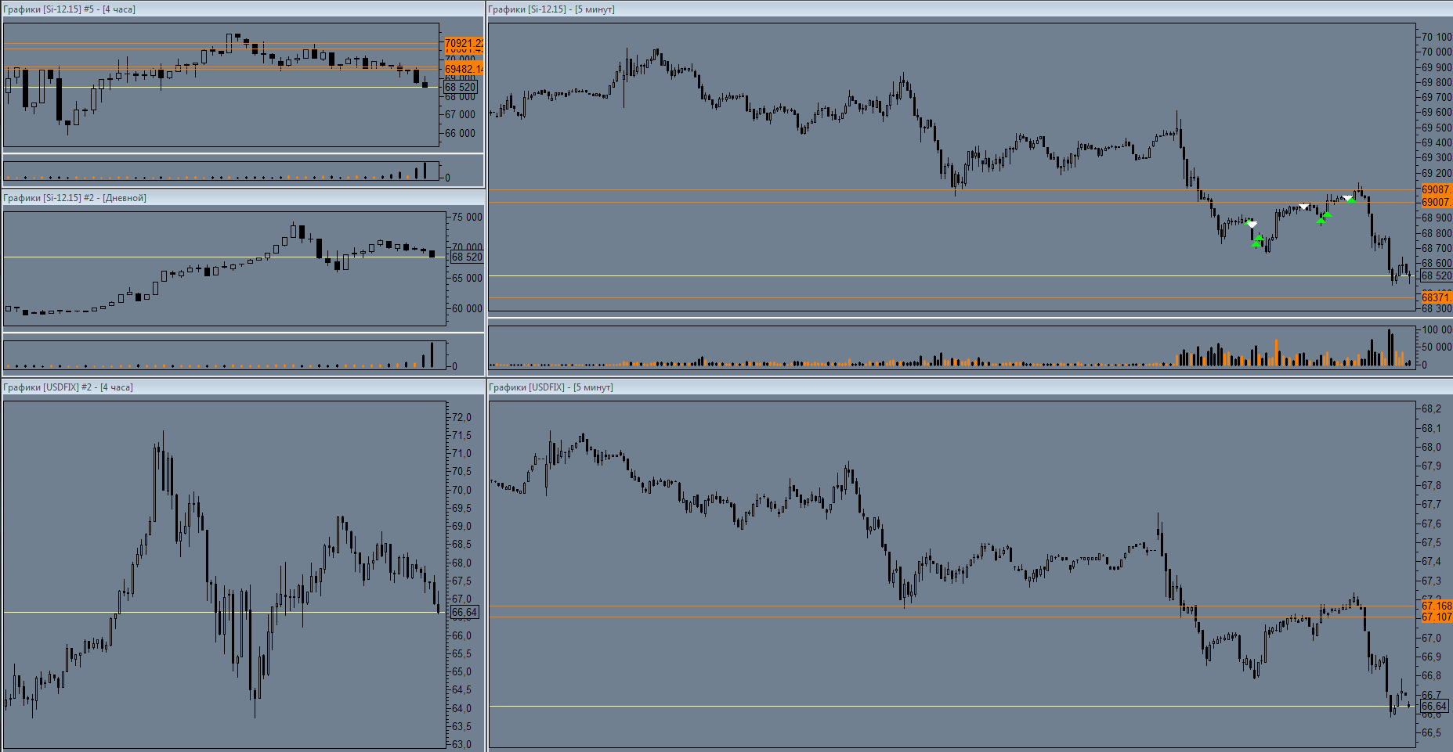The image size is (1453, 752).
Task: Click the tallest volume bar in Si 5-minute volume pane
Action: pyautogui.click(x=1390, y=347)
